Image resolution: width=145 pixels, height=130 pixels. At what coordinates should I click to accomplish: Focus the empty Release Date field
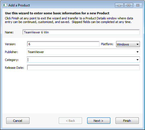(x=83, y=68)
